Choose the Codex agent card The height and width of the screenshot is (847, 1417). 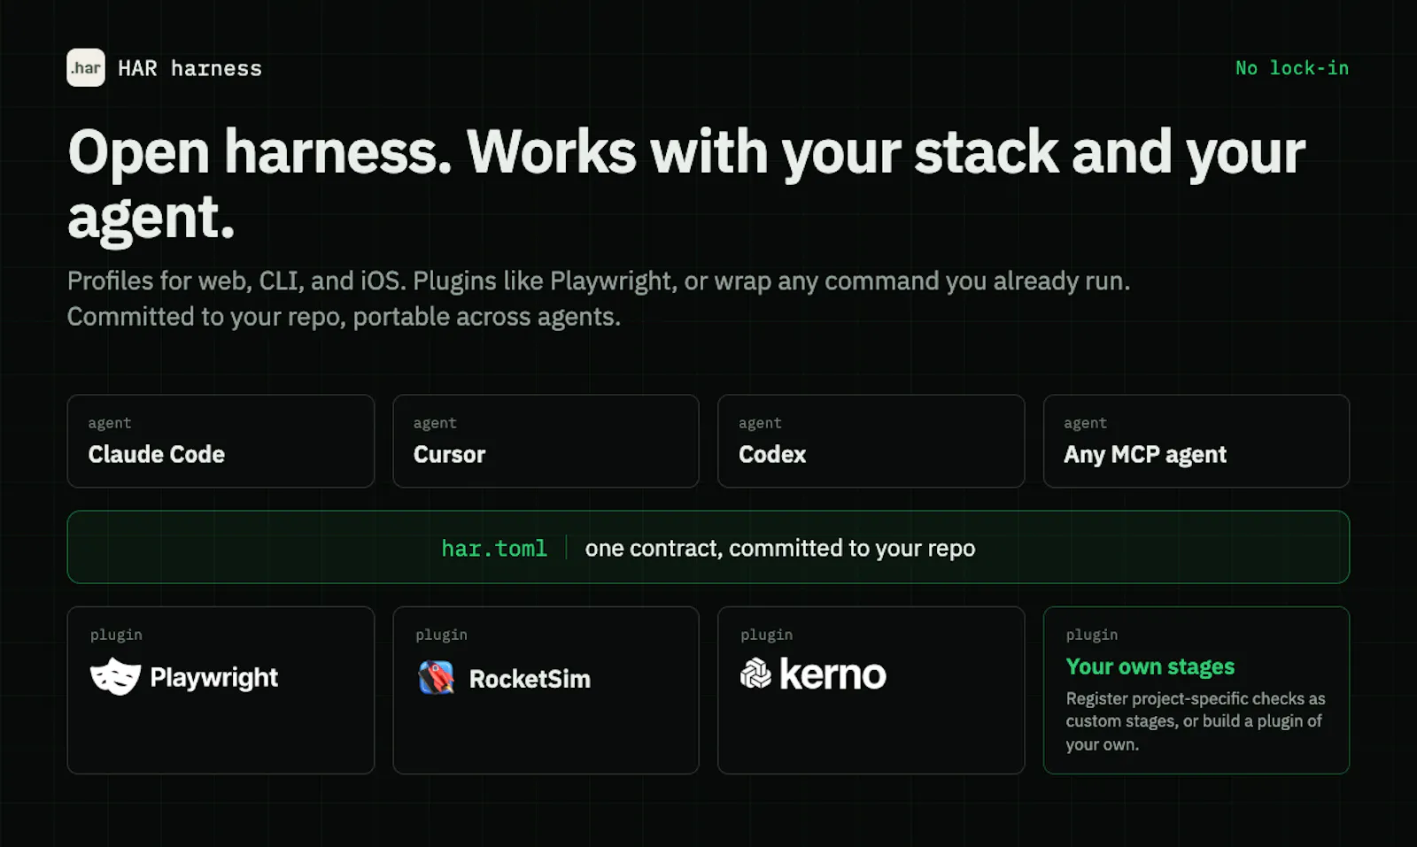tap(871, 441)
